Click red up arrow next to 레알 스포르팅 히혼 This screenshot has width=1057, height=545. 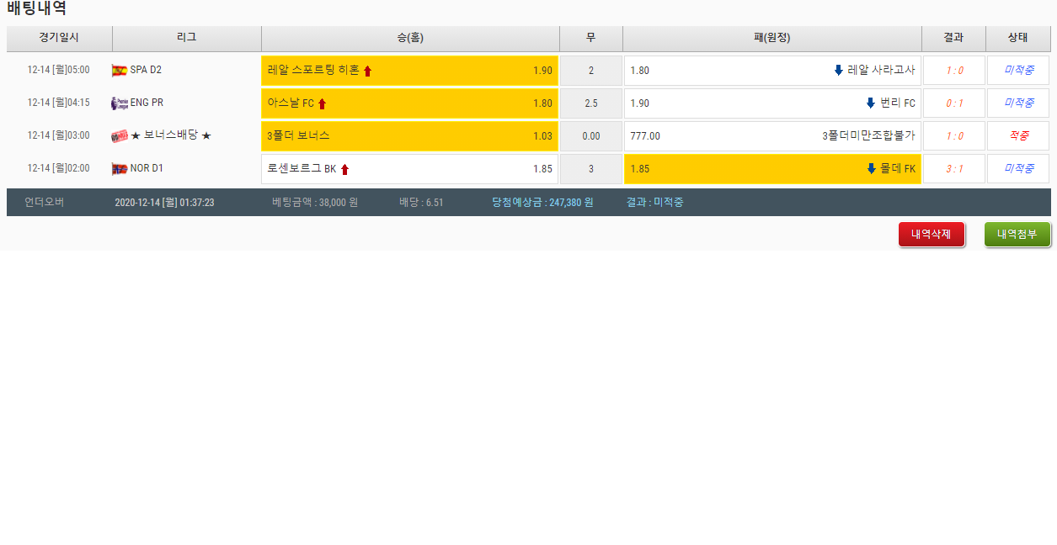click(x=367, y=71)
